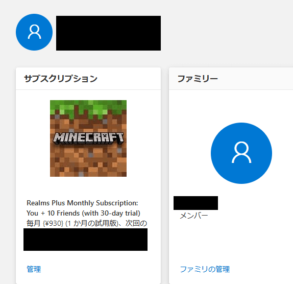
Task: Click the white person glyph in the top avatar
Action: click(x=34, y=32)
